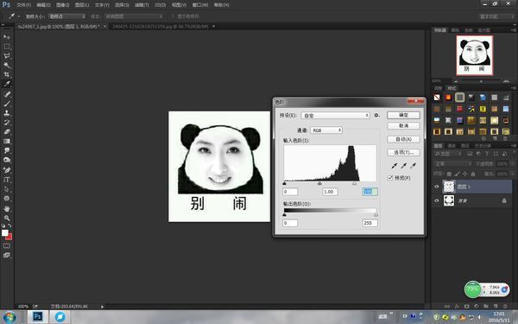
Task: Click the input shadow value field showing 0
Action: 290,192
